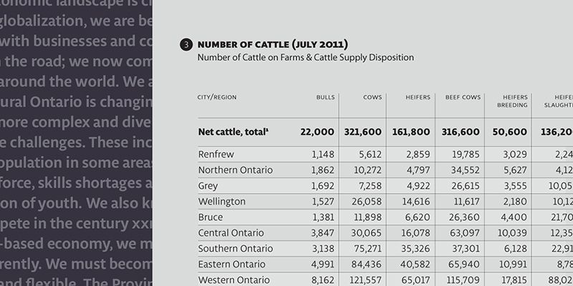This screenshot has width=573, height=286.
Task: Select the Grey region row label
Action: (208, 185)
